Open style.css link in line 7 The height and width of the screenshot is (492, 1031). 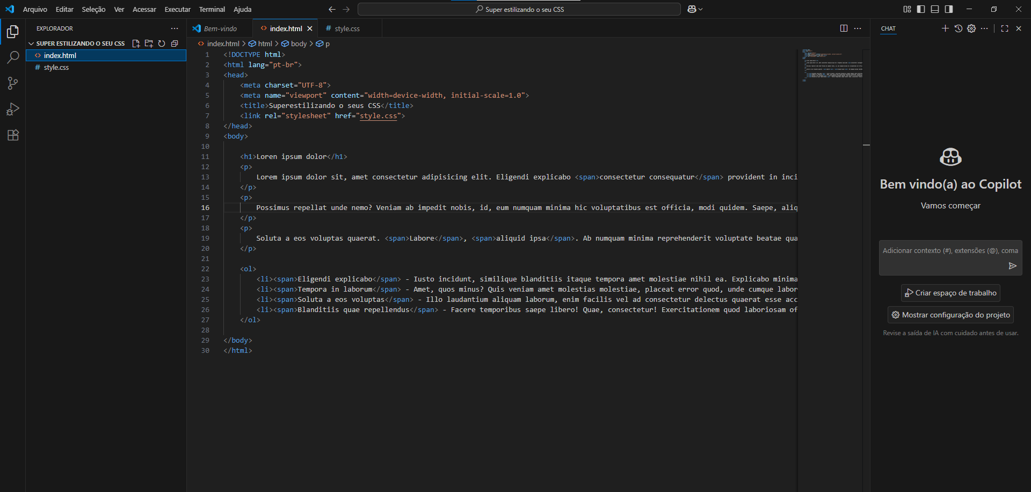coord(379,116)
